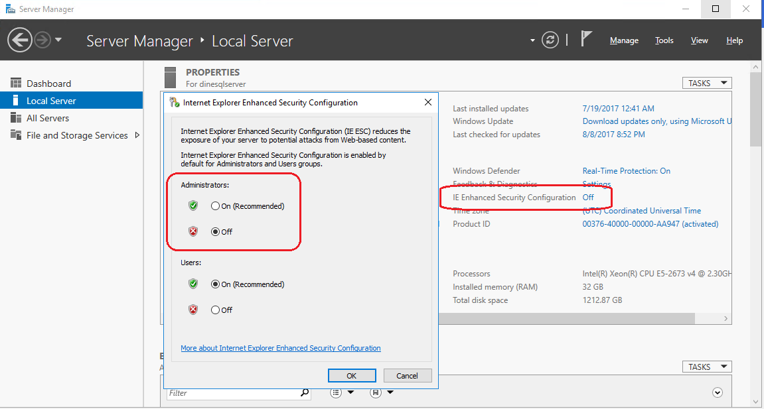
Task: Open the list options dropdown arrow
Action: coord(351,392)
